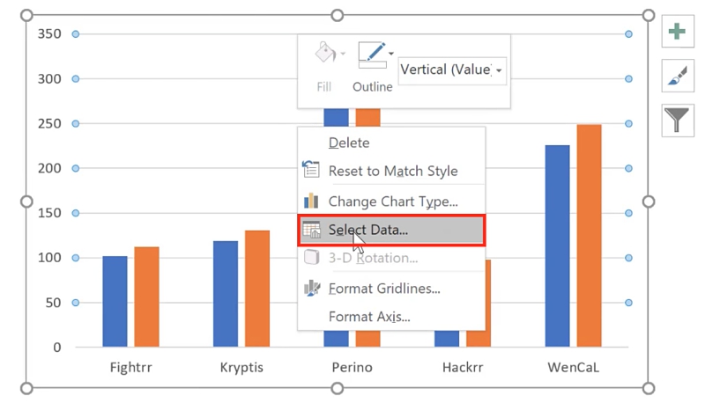This screenshot has height=403, width=705.
Task: Open the Vertical (Value) element dropdown
Action: [x=452, y=70]
